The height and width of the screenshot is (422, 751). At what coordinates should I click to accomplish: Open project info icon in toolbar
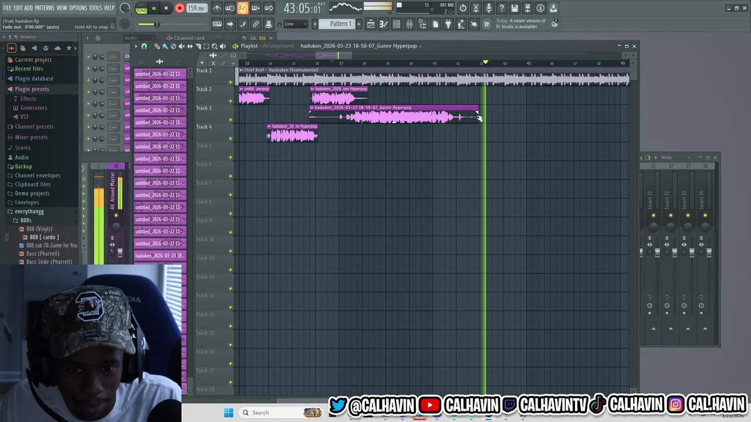540,8
